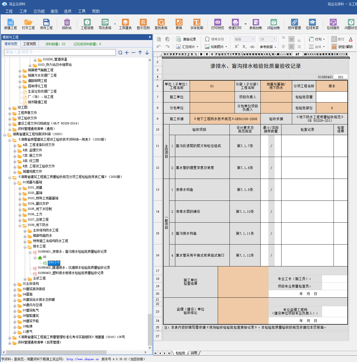
Task: Click the search magnifier button in tree panel
Action: 120,53
